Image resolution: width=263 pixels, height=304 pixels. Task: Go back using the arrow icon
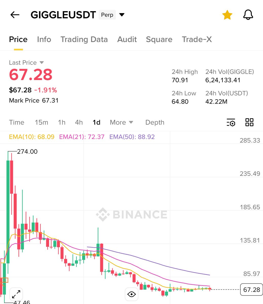(x=15, y=15)
